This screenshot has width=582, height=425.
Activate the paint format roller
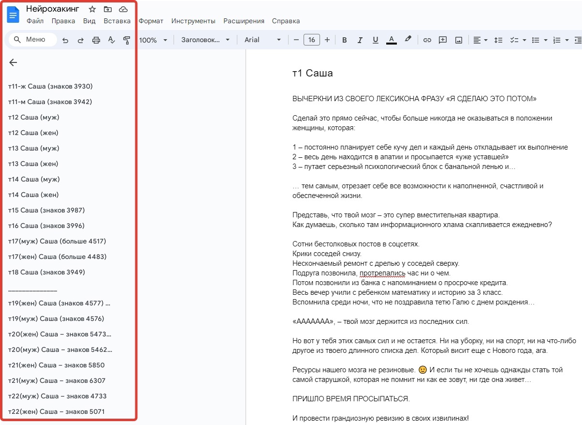[x=127, y=40]
